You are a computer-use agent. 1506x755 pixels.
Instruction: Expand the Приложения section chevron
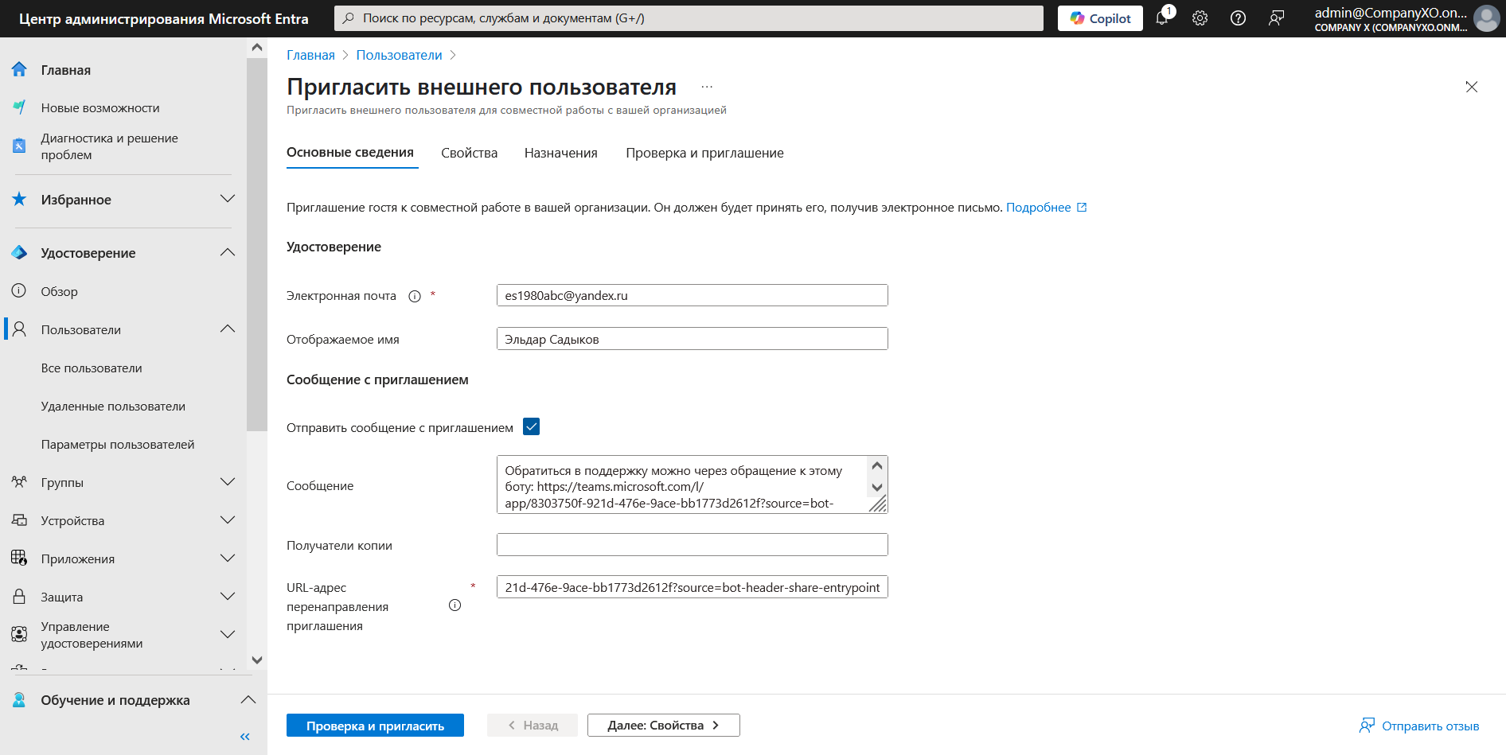(x=228, y=558)
